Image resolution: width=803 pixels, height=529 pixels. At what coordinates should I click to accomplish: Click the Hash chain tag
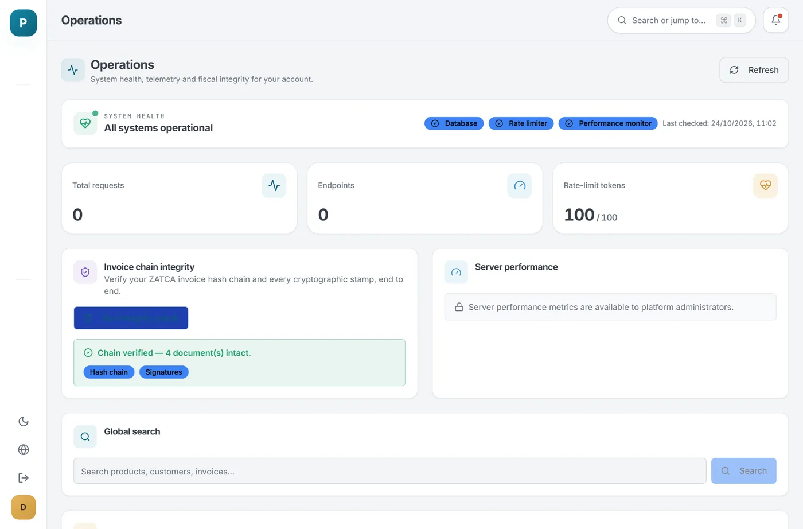pos(109,372)
